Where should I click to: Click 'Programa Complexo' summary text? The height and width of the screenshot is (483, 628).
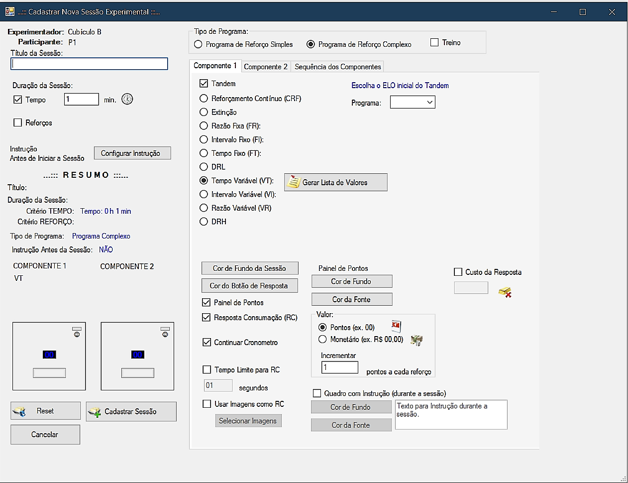[x=101, y=236]
